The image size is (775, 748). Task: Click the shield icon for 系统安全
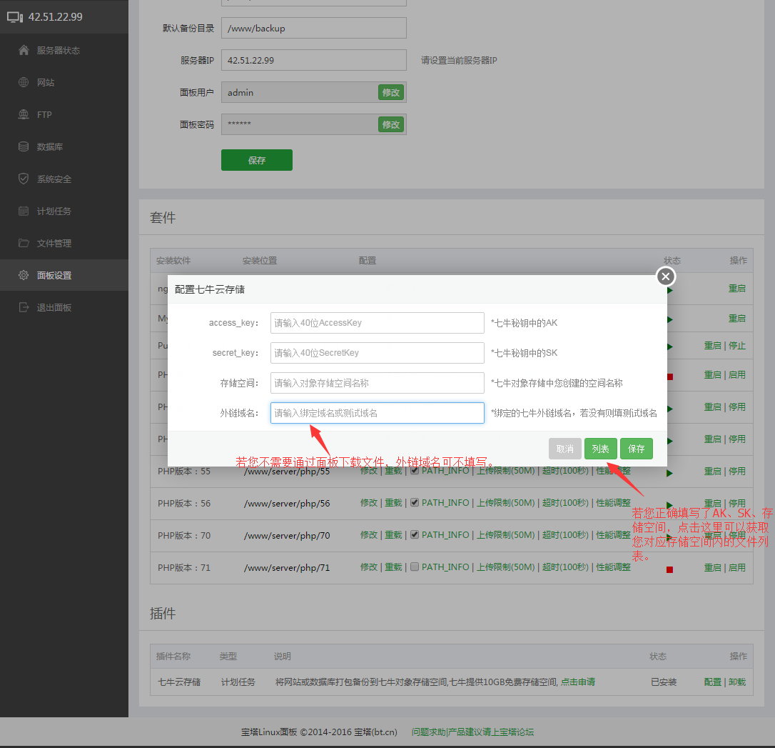click(24, 179)
